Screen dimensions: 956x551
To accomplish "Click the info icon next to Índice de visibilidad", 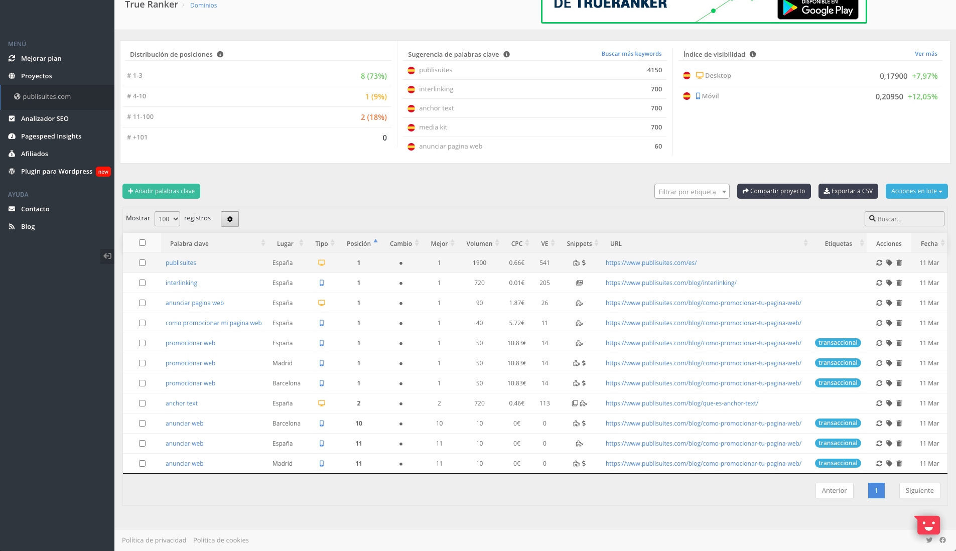I will click(753, 55).
